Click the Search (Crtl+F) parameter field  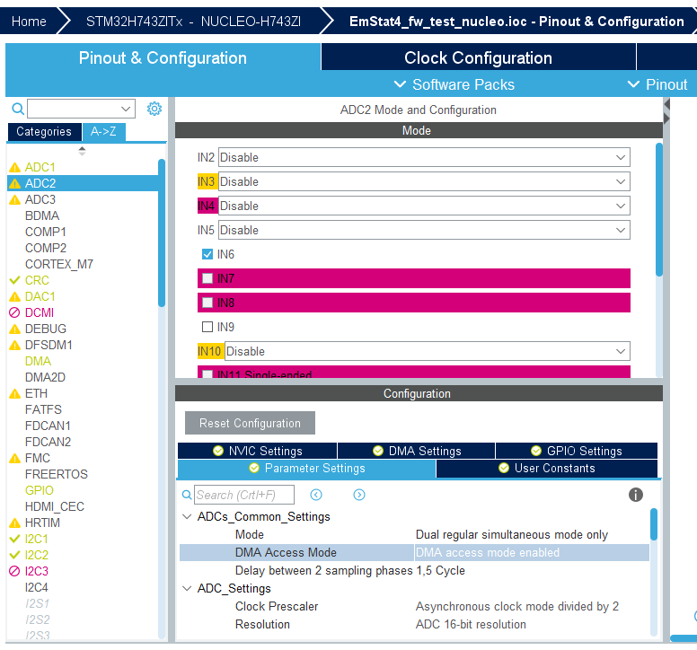[x=244, y=495]
